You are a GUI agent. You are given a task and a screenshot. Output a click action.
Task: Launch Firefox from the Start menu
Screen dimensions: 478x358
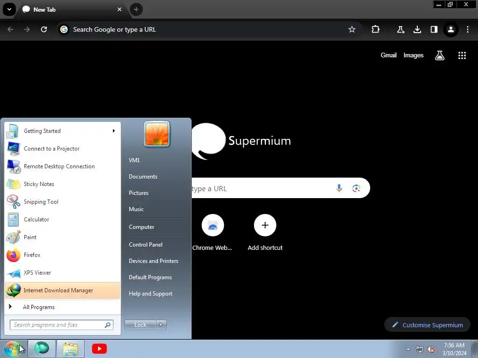pos(63,255)
